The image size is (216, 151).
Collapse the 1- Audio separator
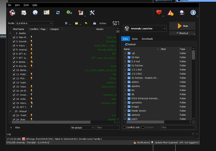(10, 33)
